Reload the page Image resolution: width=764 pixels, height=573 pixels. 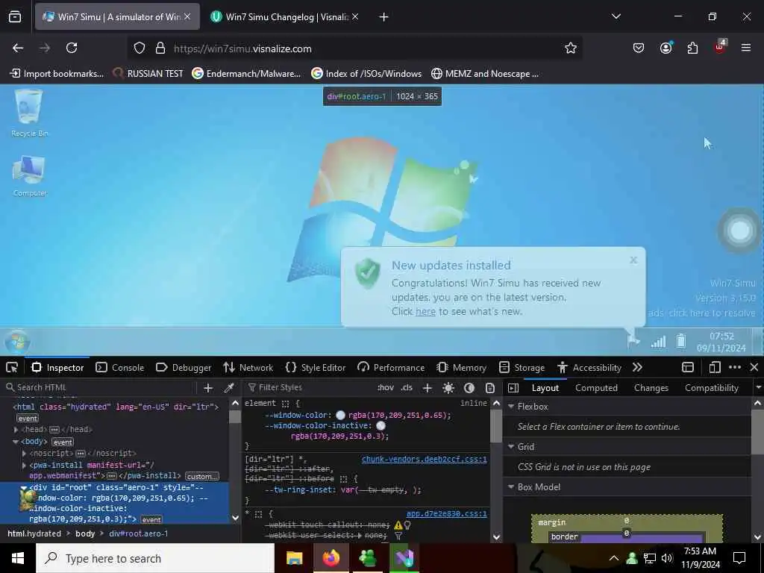(x=72, y=48)
